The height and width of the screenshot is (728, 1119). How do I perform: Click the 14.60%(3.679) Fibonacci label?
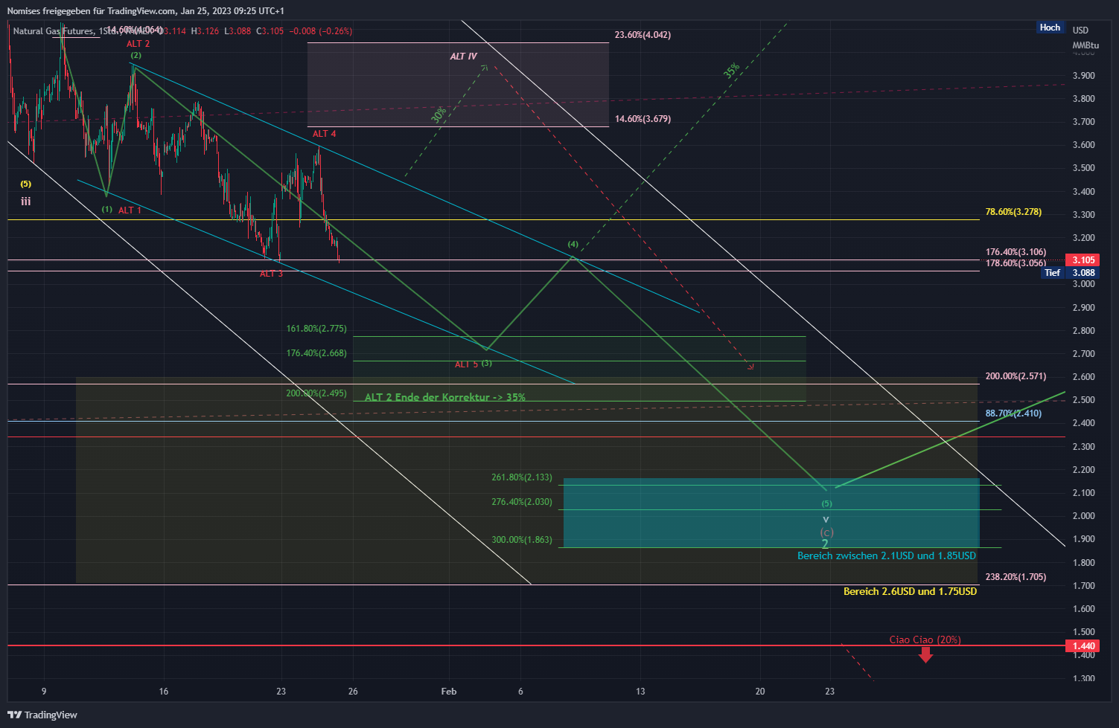pos(643,119)
